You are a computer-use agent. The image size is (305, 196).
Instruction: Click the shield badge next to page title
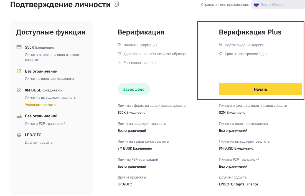tap(116, 4)
